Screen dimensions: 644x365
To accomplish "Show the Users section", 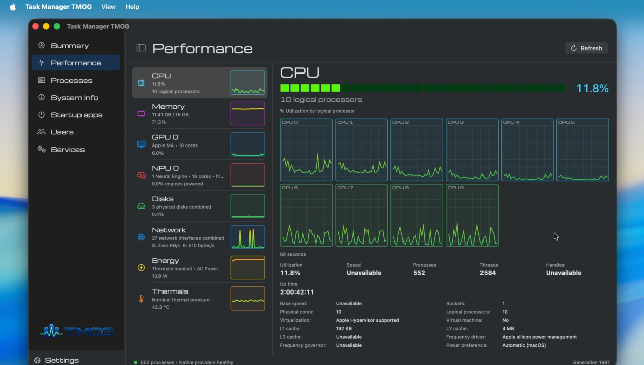I will tap(75, 132).
